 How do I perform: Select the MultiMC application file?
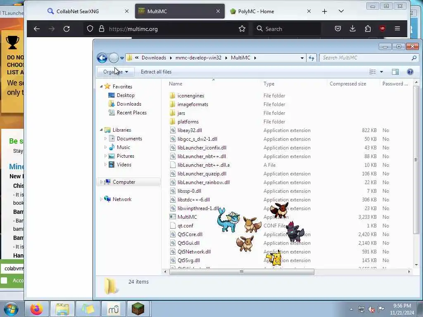click(x=187, y=217)
